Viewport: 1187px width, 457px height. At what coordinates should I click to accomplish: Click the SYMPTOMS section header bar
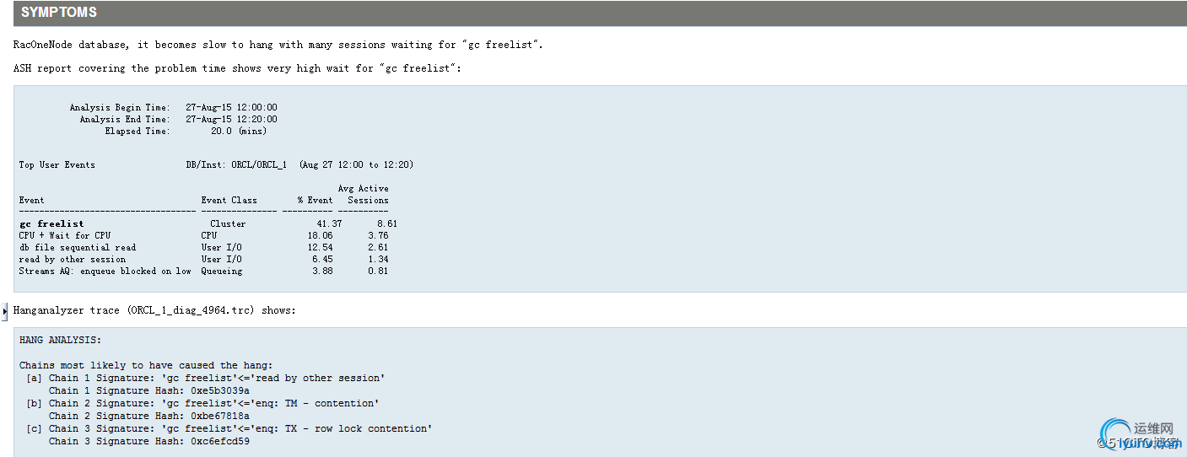pos(593,13)
